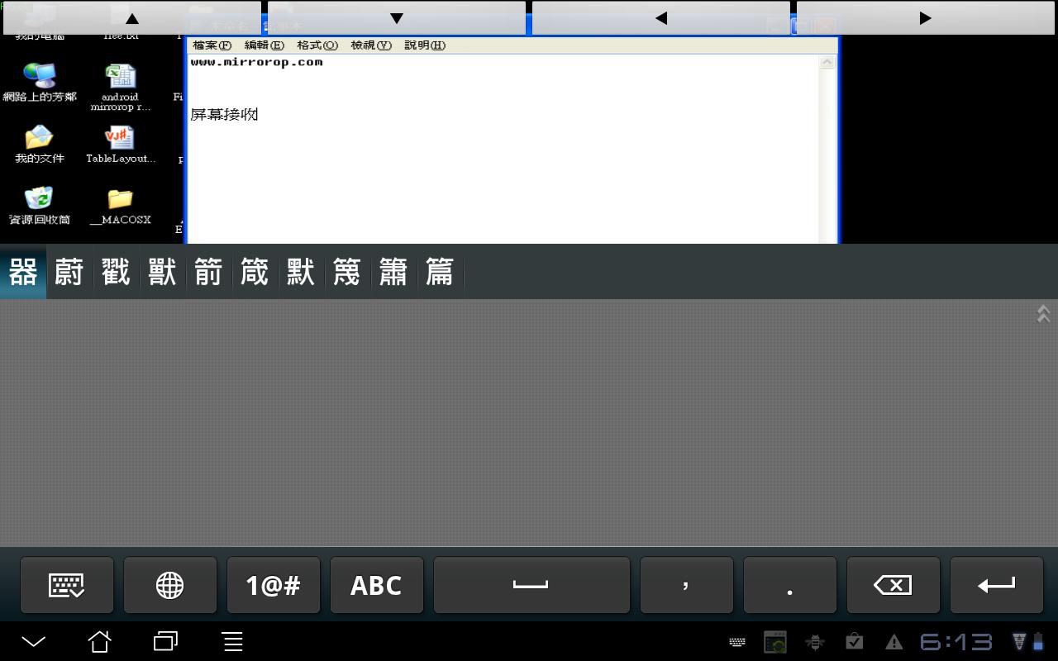Tap the backspace key on the keyboard
Viewport: 1058px width, 661px height.
coord(894,585)
